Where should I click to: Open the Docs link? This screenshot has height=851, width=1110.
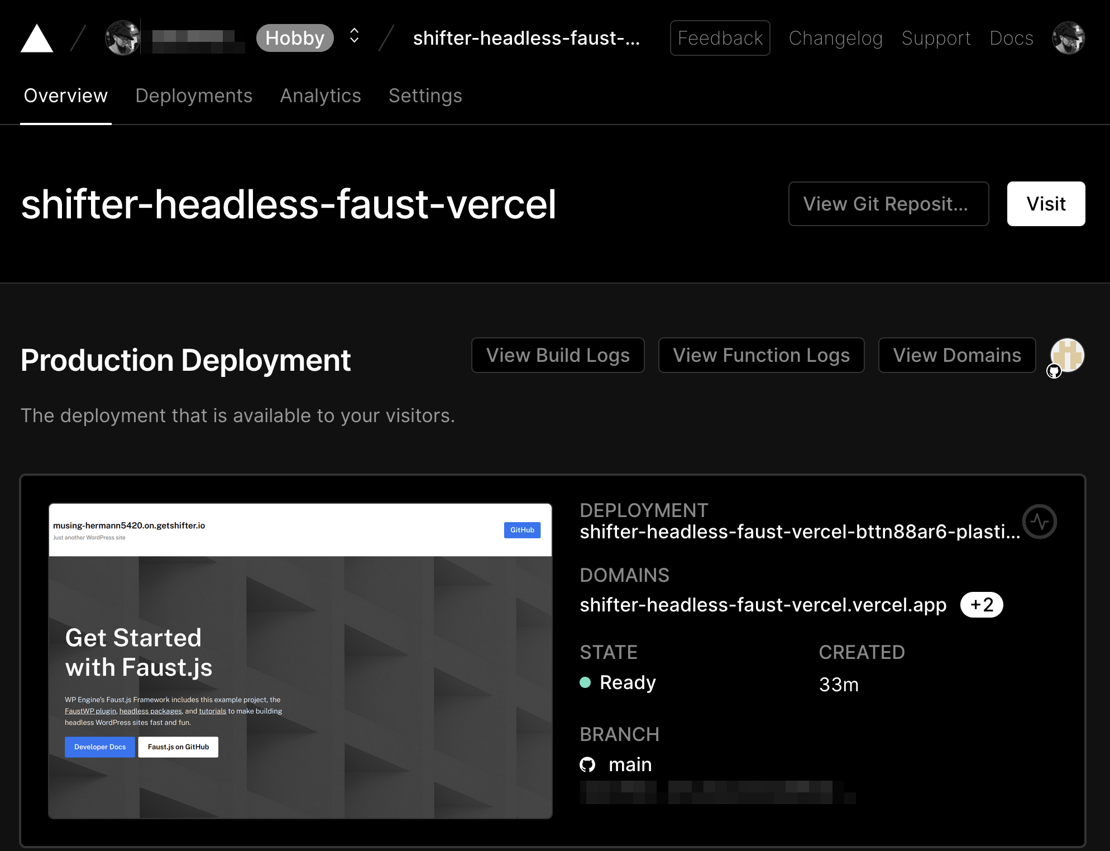tap(1011, 38)
